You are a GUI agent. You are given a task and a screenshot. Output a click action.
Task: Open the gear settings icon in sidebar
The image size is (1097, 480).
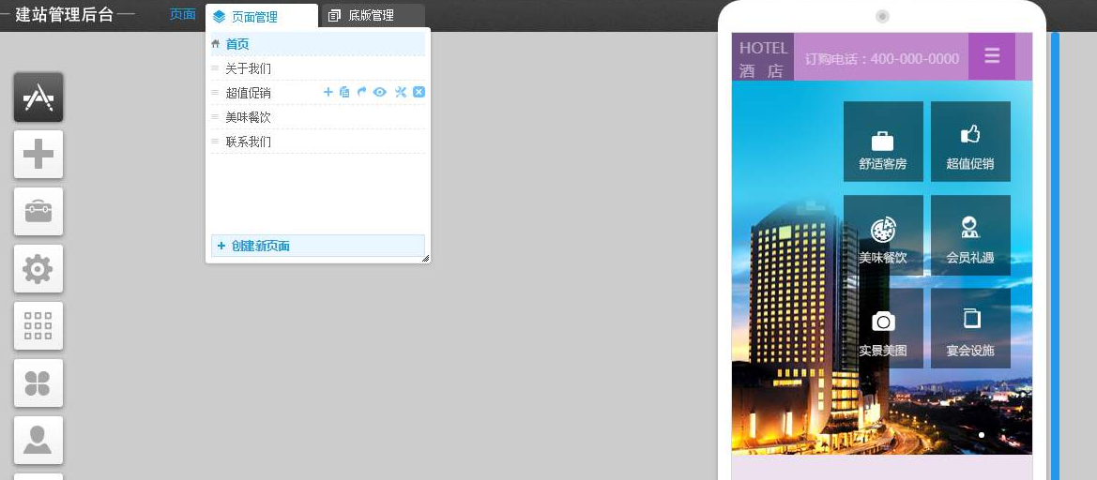pyautogui.click(x=38, y=269)
